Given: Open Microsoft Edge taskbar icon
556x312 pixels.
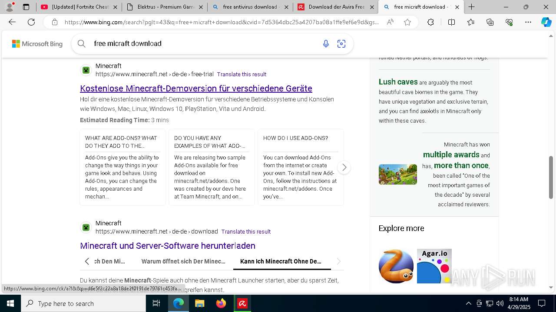Looking at the screenshot, I should (179, 303).
